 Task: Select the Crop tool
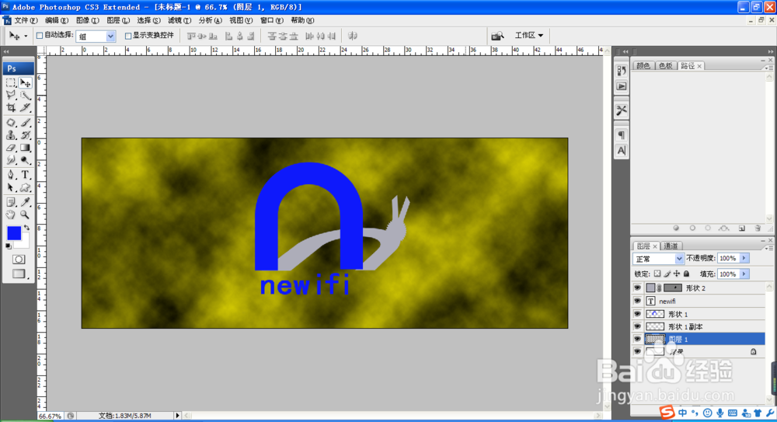pos(11,107)
